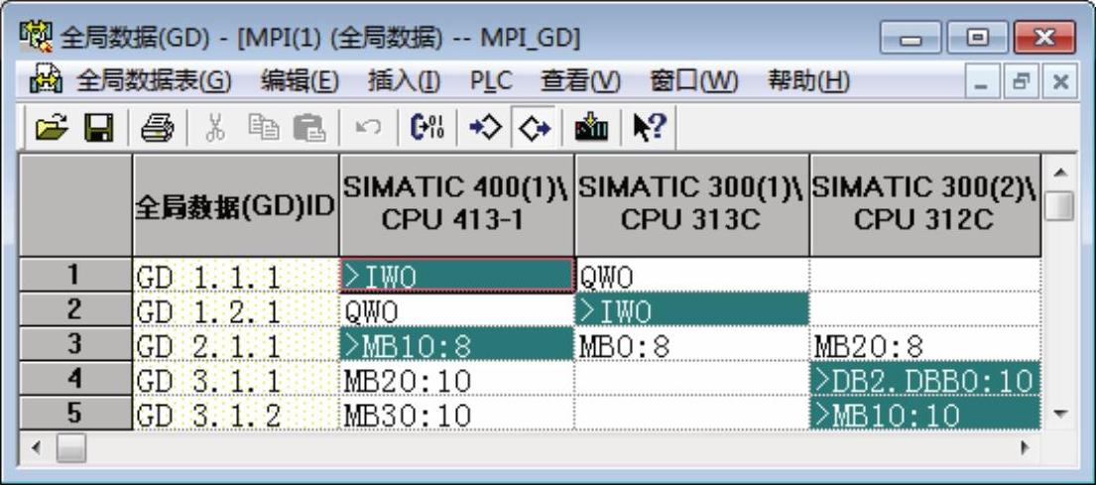Maximize the main application window
The height and width of the screenshot is (485, 1096).
[977, 37]
